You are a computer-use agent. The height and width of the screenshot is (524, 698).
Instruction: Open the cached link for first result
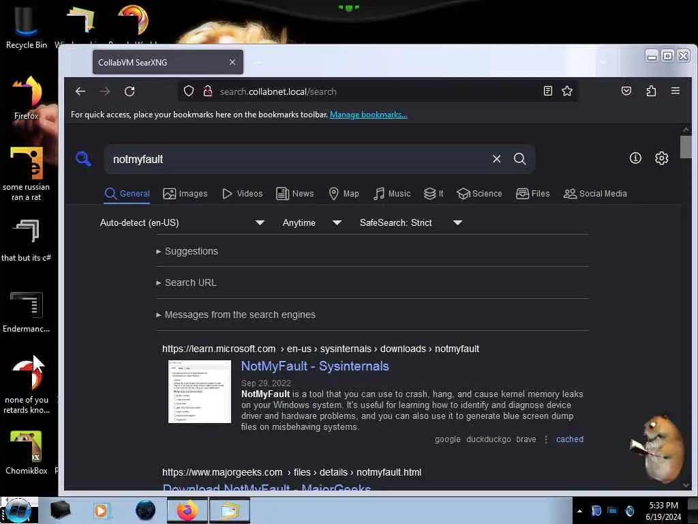[569, 439]
